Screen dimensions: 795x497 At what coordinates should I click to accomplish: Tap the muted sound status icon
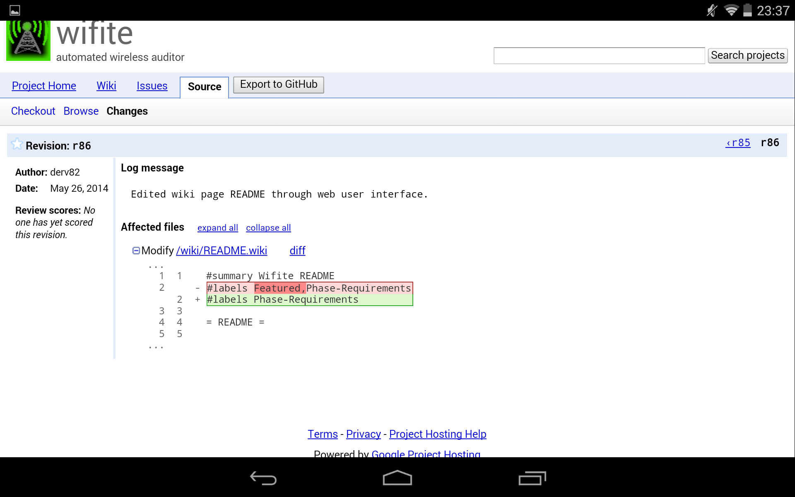point(712,10)
